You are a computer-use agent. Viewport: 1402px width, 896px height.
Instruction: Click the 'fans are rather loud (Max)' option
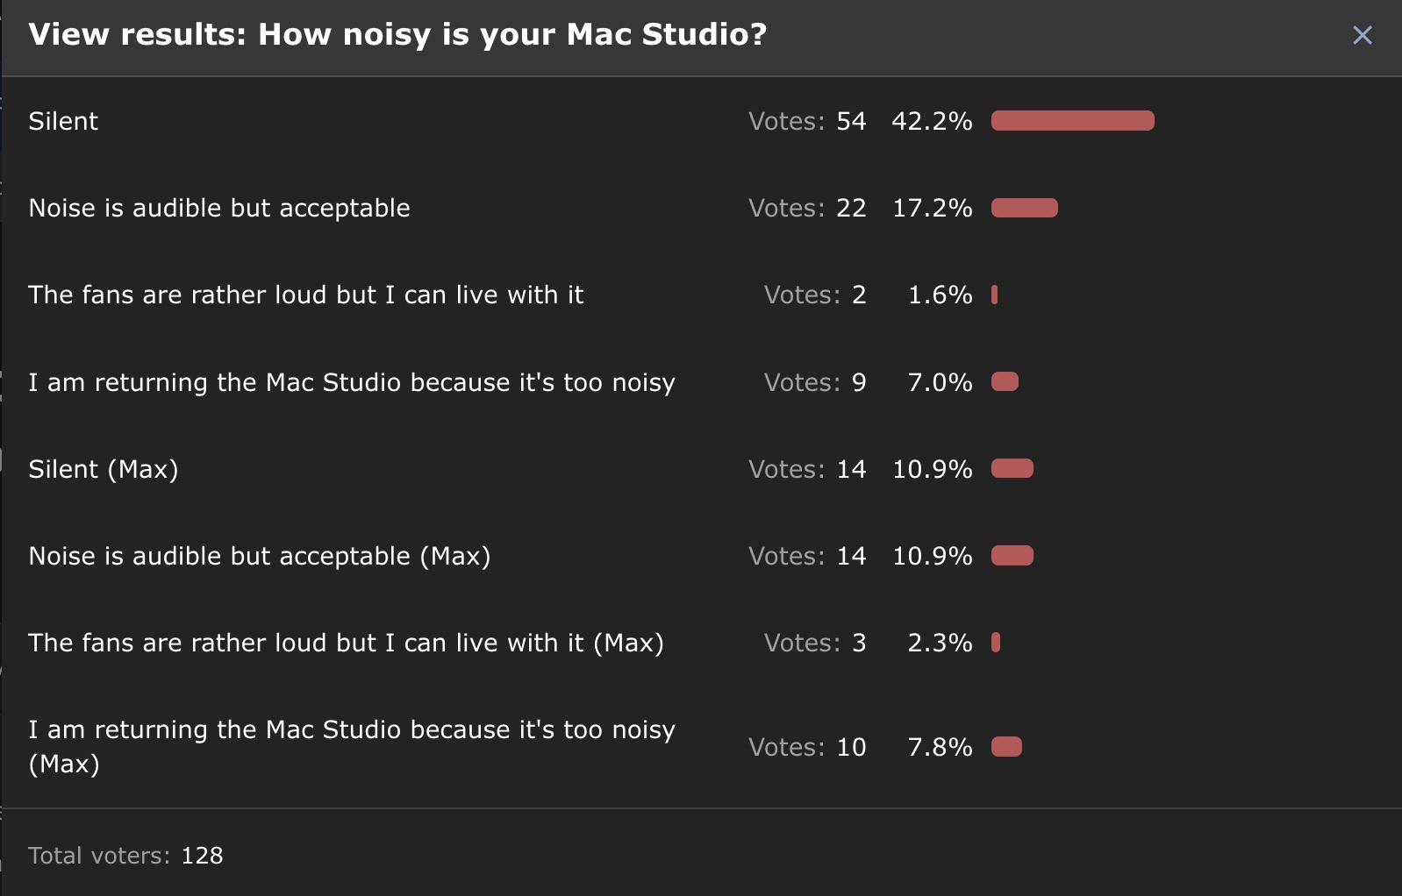point(346,643)
